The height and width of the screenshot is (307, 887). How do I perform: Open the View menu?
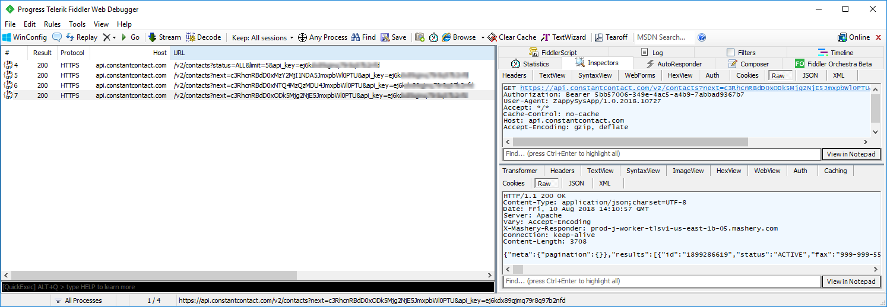[x=102, y=24]
